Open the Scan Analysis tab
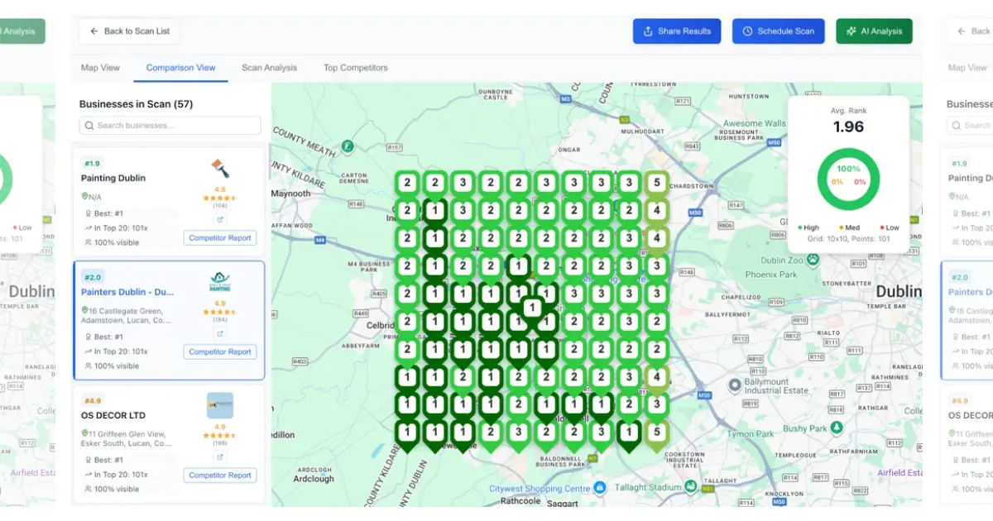 pos(269,68)
